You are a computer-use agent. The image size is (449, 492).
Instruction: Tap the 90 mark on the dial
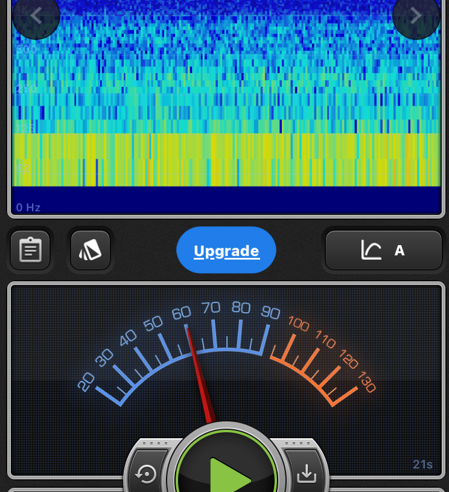coord(270,313)
